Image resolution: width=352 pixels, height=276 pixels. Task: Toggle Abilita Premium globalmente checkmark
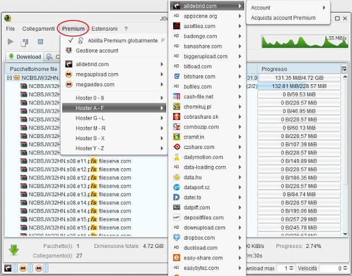(70, 40)
